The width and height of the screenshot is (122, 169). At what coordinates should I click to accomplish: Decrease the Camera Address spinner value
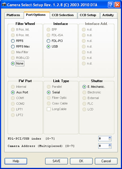point(110,147)
